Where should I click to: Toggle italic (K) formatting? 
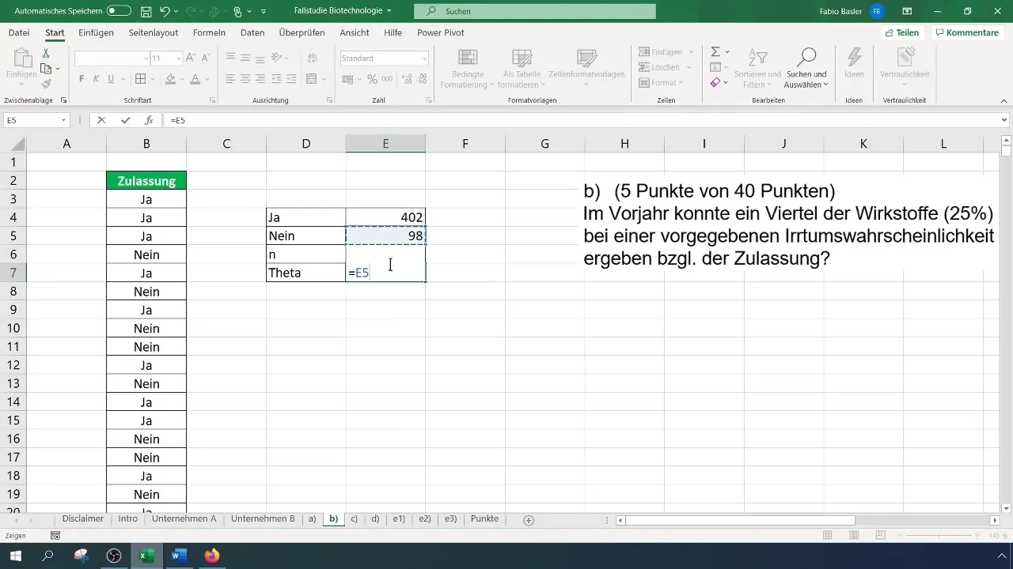(96, 79)
